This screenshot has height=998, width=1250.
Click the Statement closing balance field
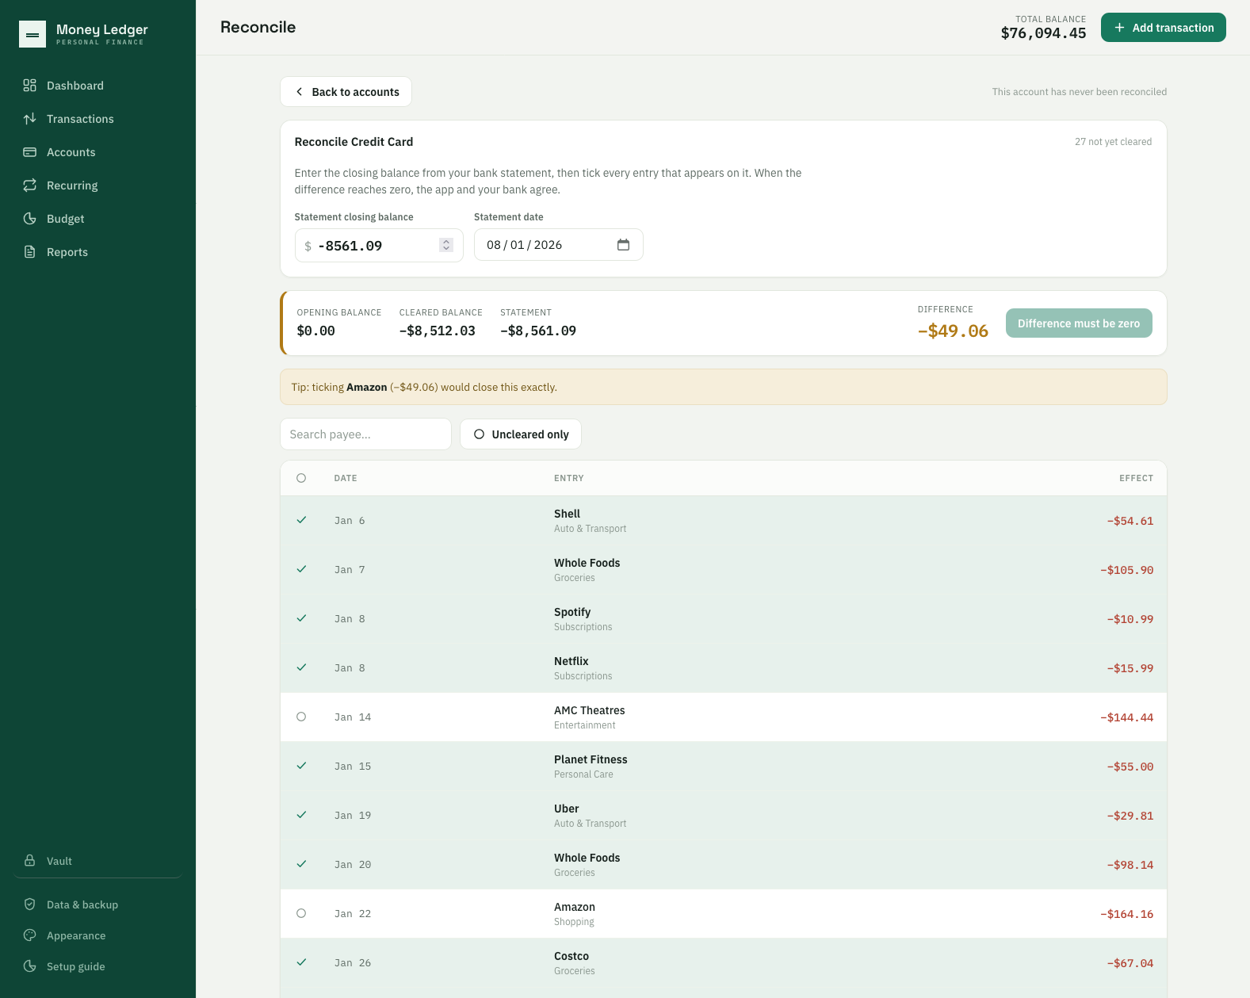[x=379, y=246]
